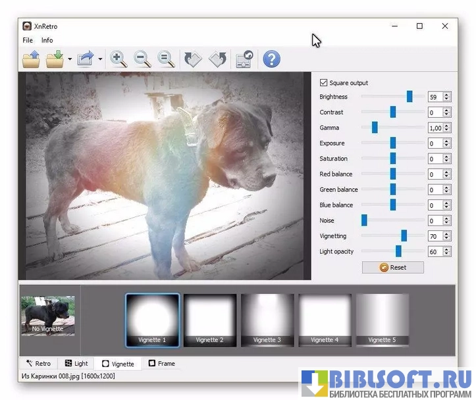Click the Zoom to fit magnifier
Image resolution: width=476 pixels, height=400 pixels.
point(166,59)
